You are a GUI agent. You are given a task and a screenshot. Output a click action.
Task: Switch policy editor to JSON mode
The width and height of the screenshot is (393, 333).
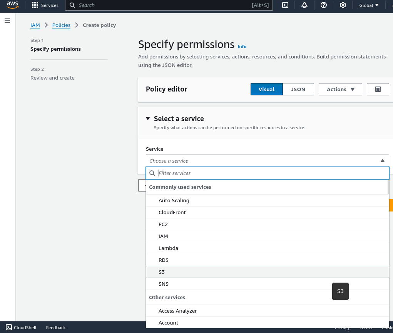click(298, 89)
